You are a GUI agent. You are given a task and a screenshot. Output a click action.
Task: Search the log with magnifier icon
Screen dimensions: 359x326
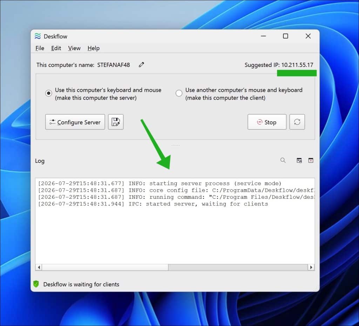pos(283,160)
